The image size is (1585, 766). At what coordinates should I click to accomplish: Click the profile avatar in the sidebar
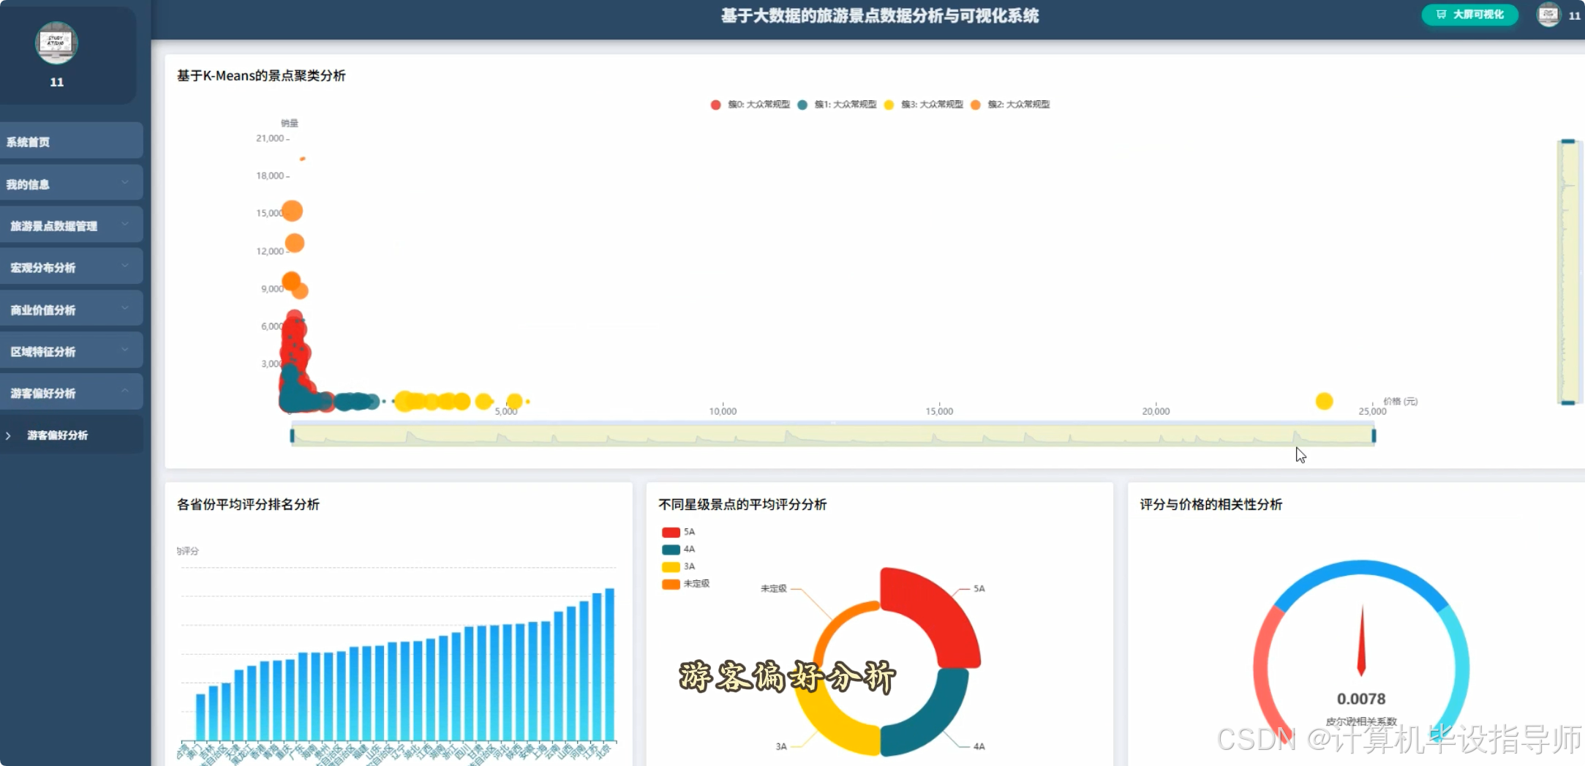56,42
